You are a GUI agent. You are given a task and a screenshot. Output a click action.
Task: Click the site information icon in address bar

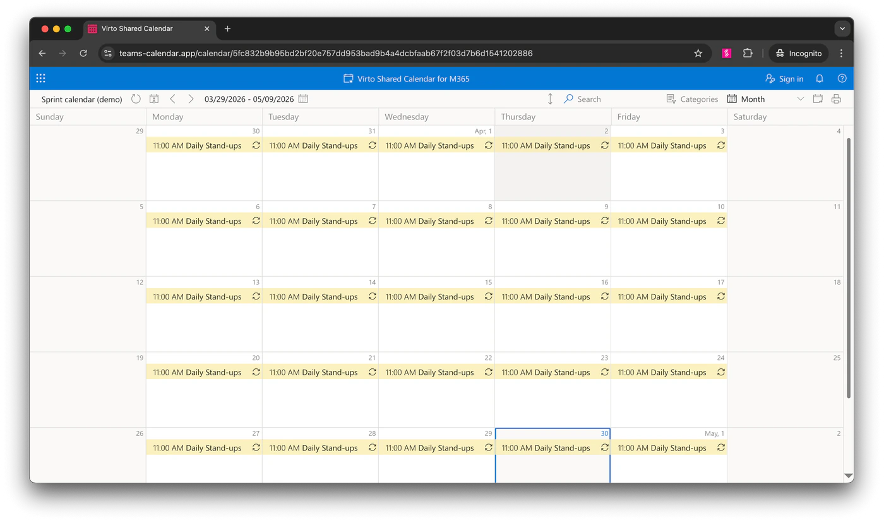(108, 54)
